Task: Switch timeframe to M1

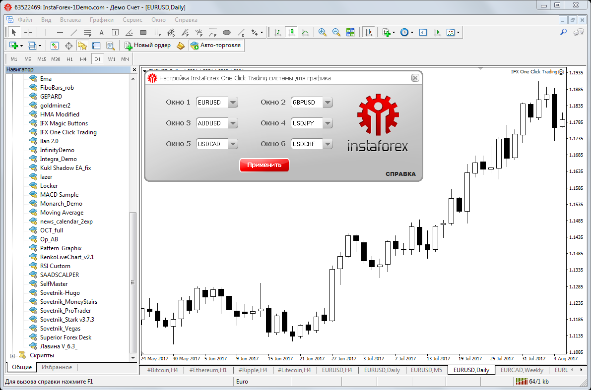Action: (14, 59)
